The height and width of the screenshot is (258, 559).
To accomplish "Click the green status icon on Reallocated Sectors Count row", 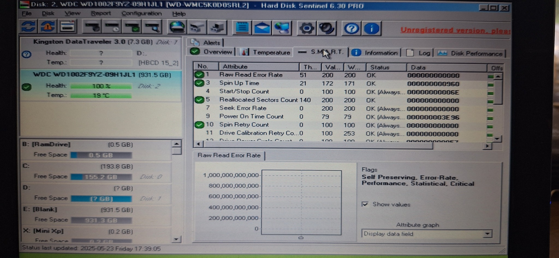I will 199,100.
